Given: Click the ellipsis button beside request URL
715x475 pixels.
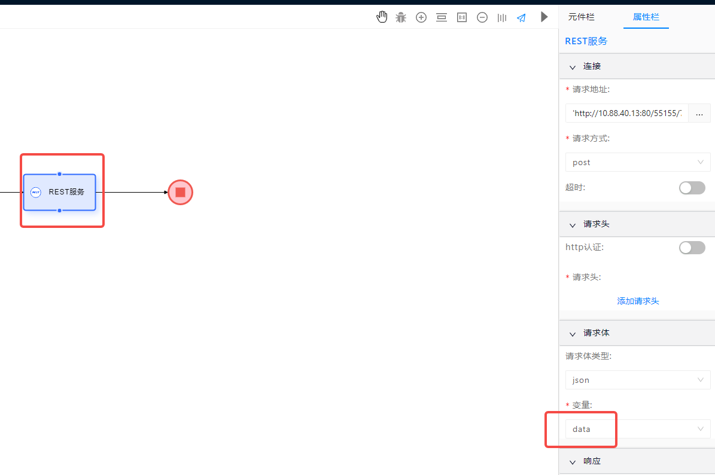Looking at the screenshot, I should point(699,113).
